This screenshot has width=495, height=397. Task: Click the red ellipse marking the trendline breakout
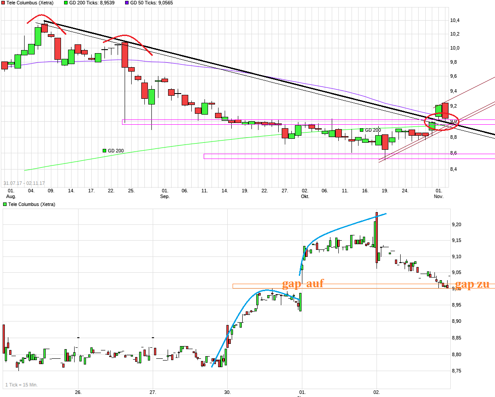[x=442, y=121]
